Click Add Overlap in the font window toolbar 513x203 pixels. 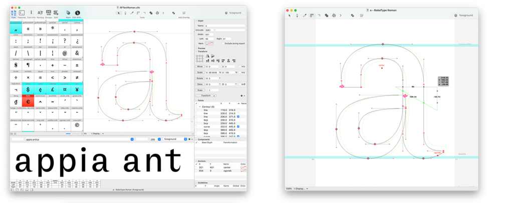click(185, 17)
